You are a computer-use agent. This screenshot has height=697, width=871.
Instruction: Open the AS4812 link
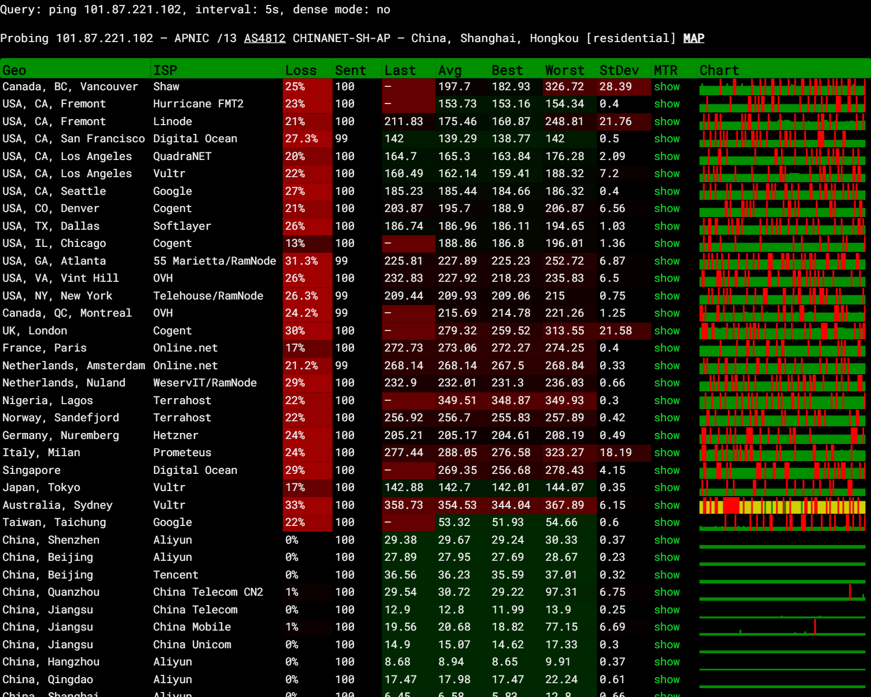[x=265, y=38]
